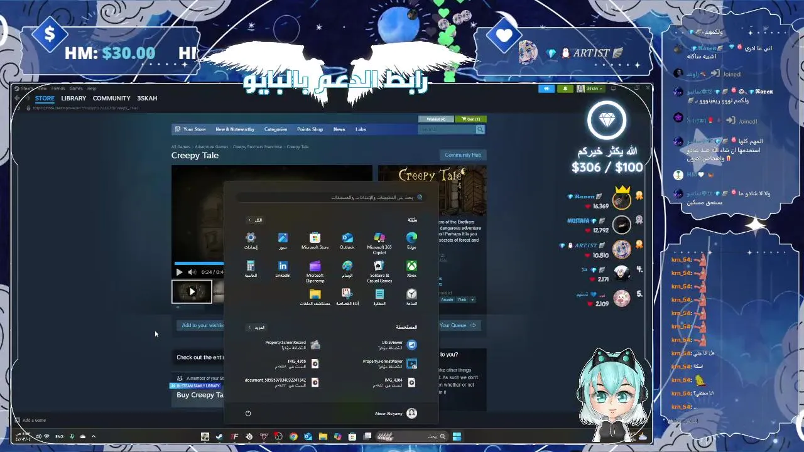The width and height of the screenshot is (804, 452).
Task: Click Add a Game in Steam
Action: tap(31, 420)
